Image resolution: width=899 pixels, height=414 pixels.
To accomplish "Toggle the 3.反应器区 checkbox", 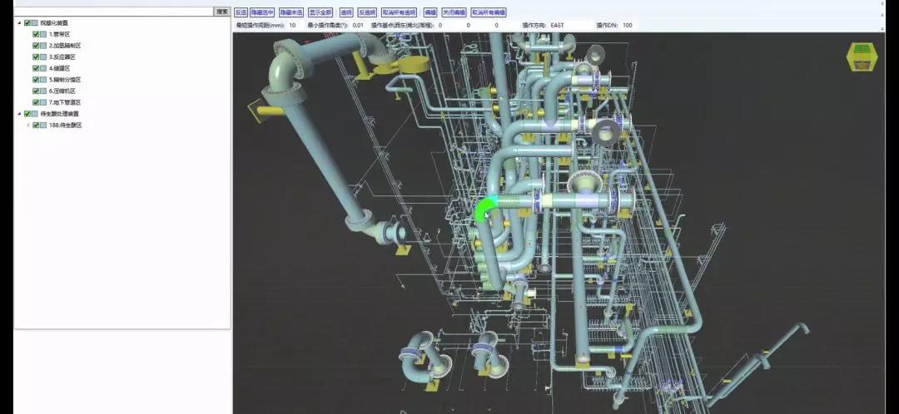I will click(36, 57).
